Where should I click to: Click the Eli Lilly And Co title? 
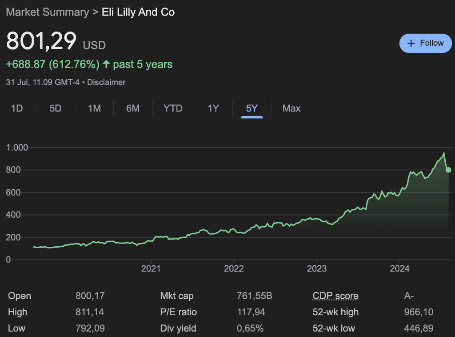(x=138, y=12)
